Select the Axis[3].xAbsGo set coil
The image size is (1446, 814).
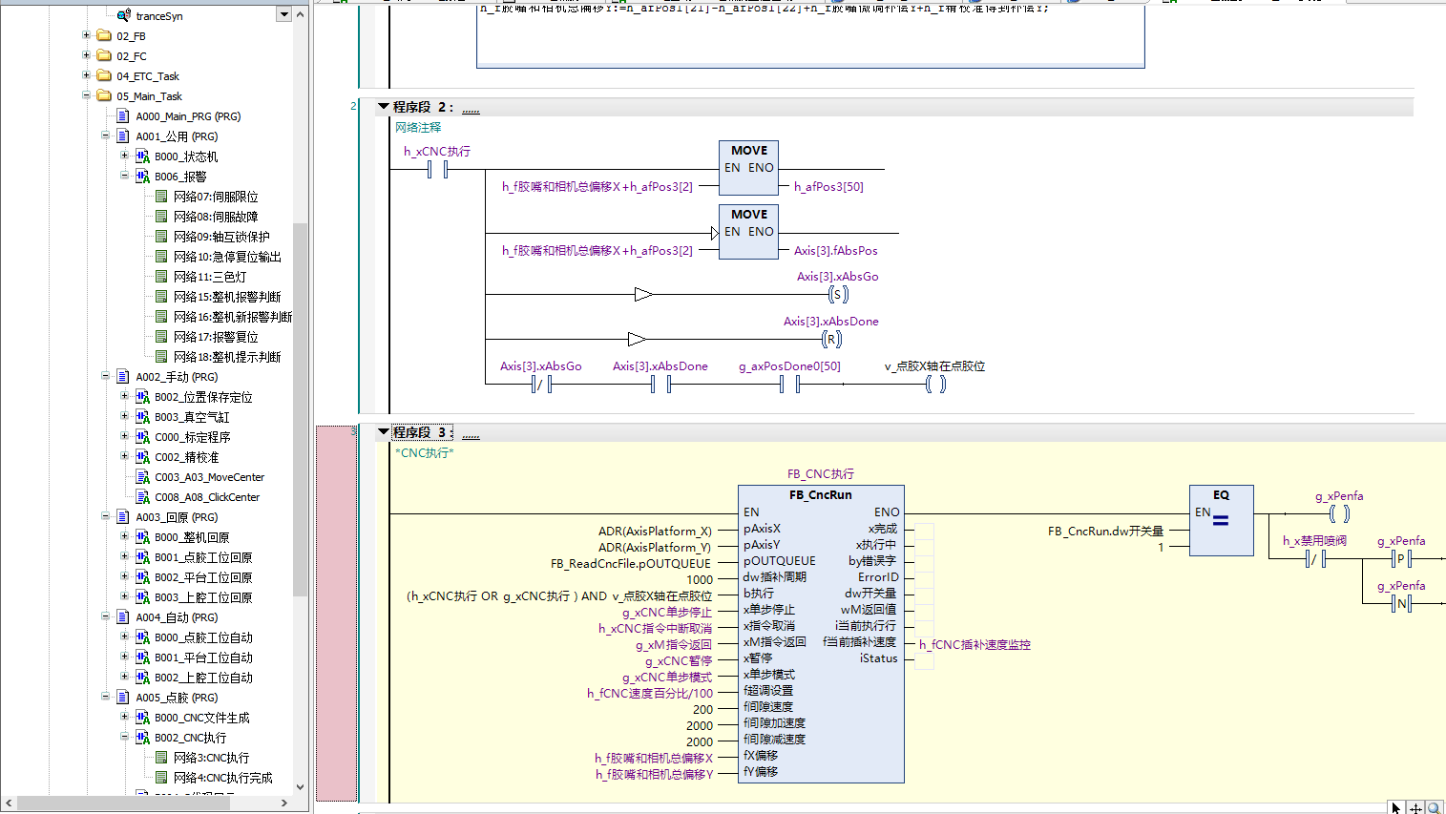(x=837, y=294)
